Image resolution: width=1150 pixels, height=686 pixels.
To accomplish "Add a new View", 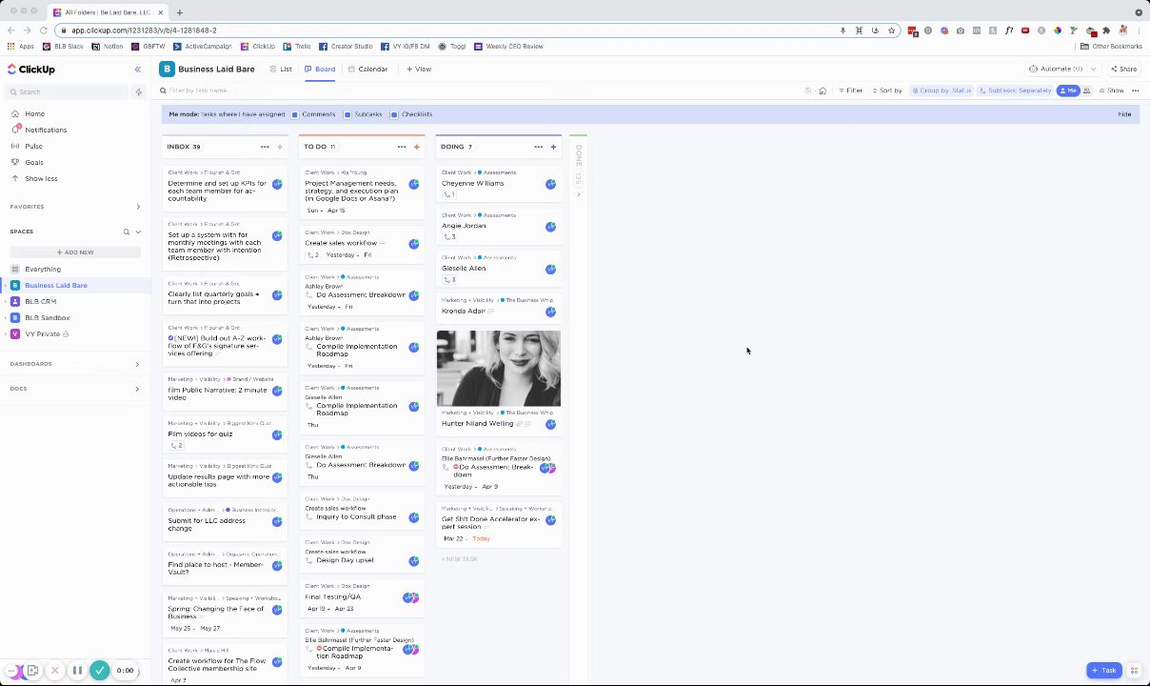I will [419, 69].
